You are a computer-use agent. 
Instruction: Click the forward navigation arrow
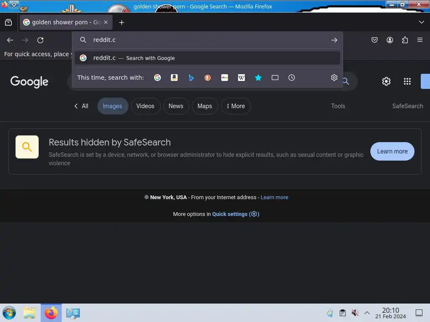pos(25,40)
